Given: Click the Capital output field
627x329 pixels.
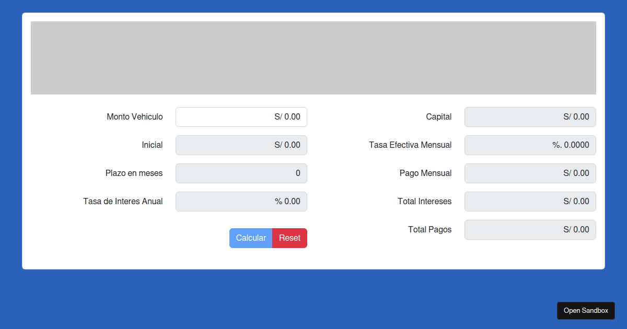Looking at the screenshot, I should click(x=530, y=117).
